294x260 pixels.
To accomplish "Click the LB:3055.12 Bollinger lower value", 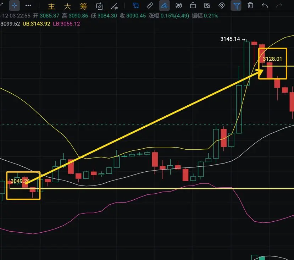I will point(66,24).
